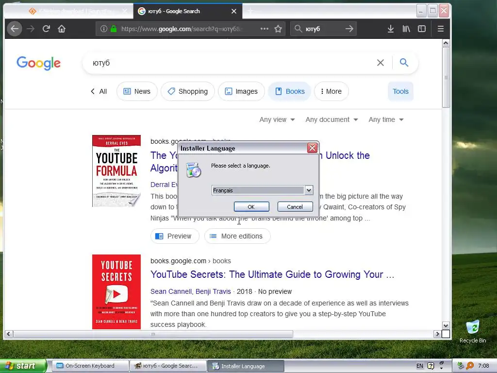This screenshot has width=497, height=373.
Task: Click the vertical scrollbar up arrow
Action: click(x=446, y=43)
